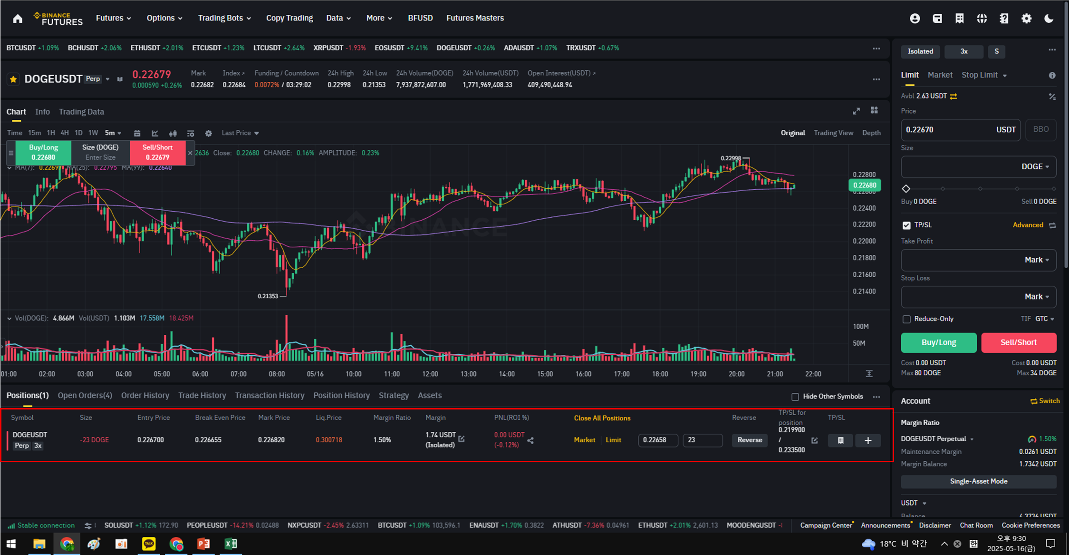
Task: Open candlestick chart style icon
Action: coord(173,133)
